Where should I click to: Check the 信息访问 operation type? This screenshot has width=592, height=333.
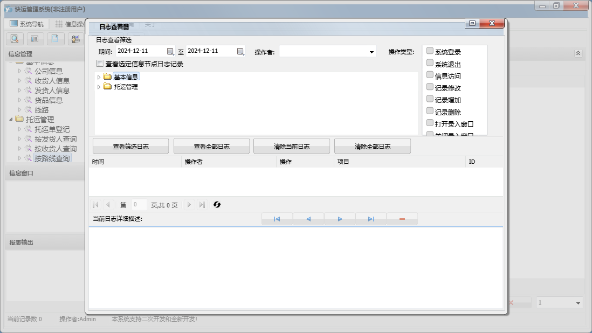click(x=430, y=75)
